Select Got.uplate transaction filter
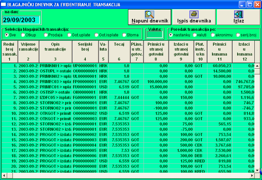262x180 pixels. (69, 35)
